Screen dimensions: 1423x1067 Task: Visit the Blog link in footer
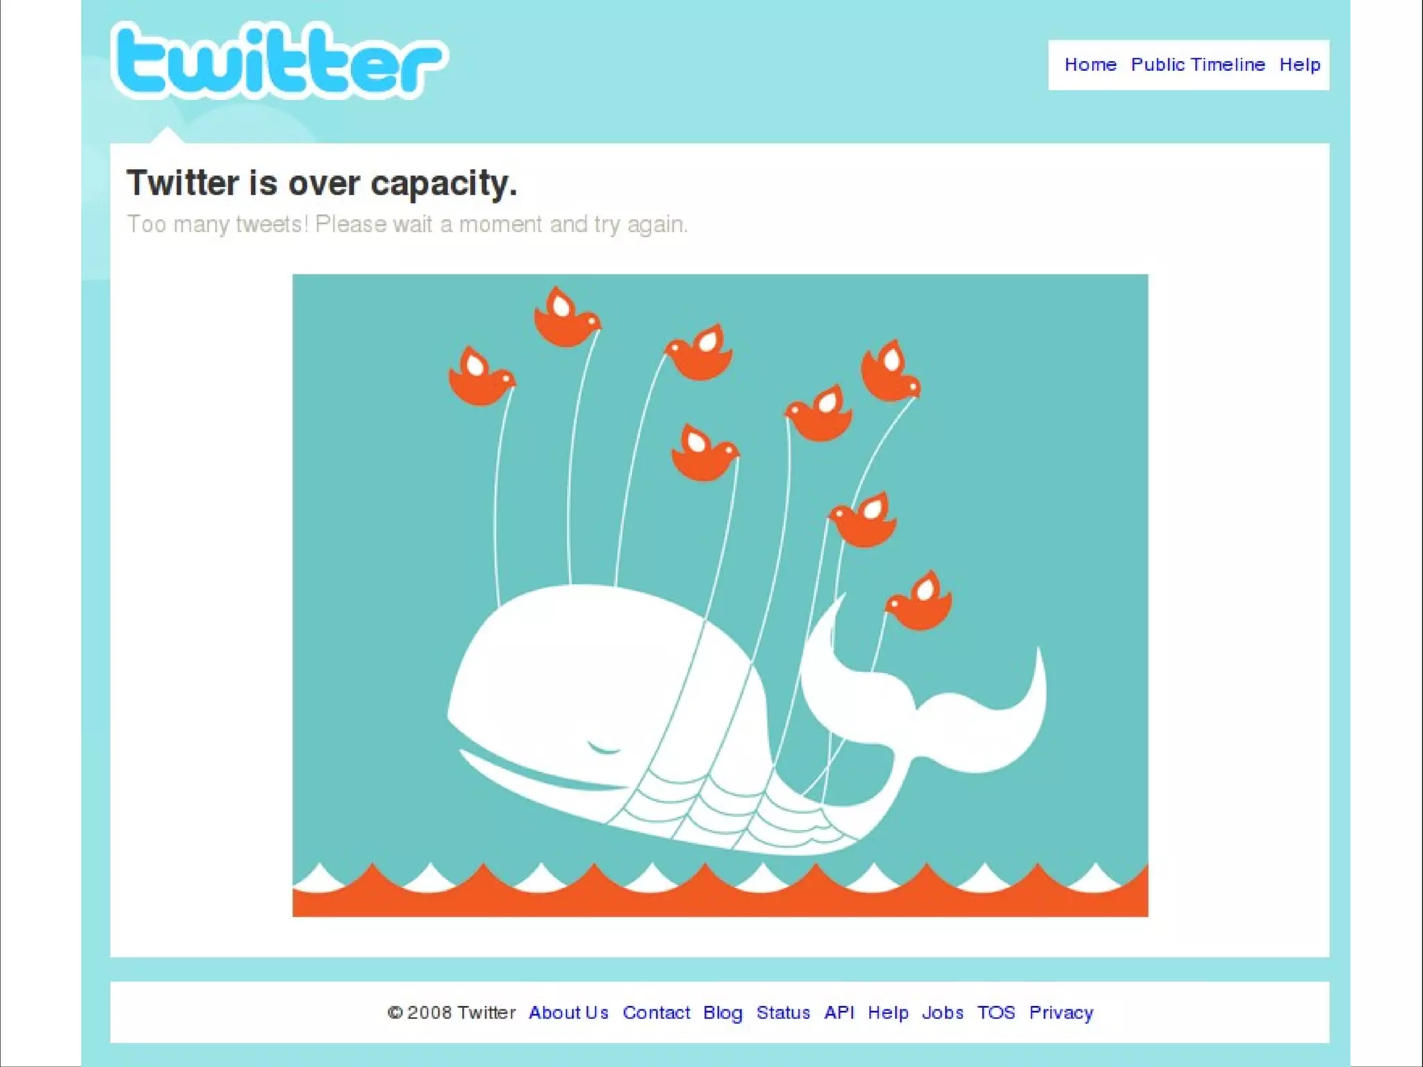point(723,1013)
